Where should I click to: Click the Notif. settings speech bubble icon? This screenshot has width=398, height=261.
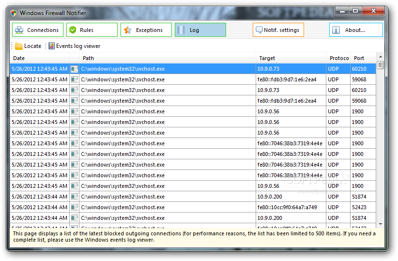click(259, 30)
